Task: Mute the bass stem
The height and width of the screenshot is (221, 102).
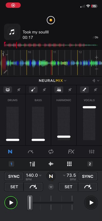Action: click(x=44, y=90)
